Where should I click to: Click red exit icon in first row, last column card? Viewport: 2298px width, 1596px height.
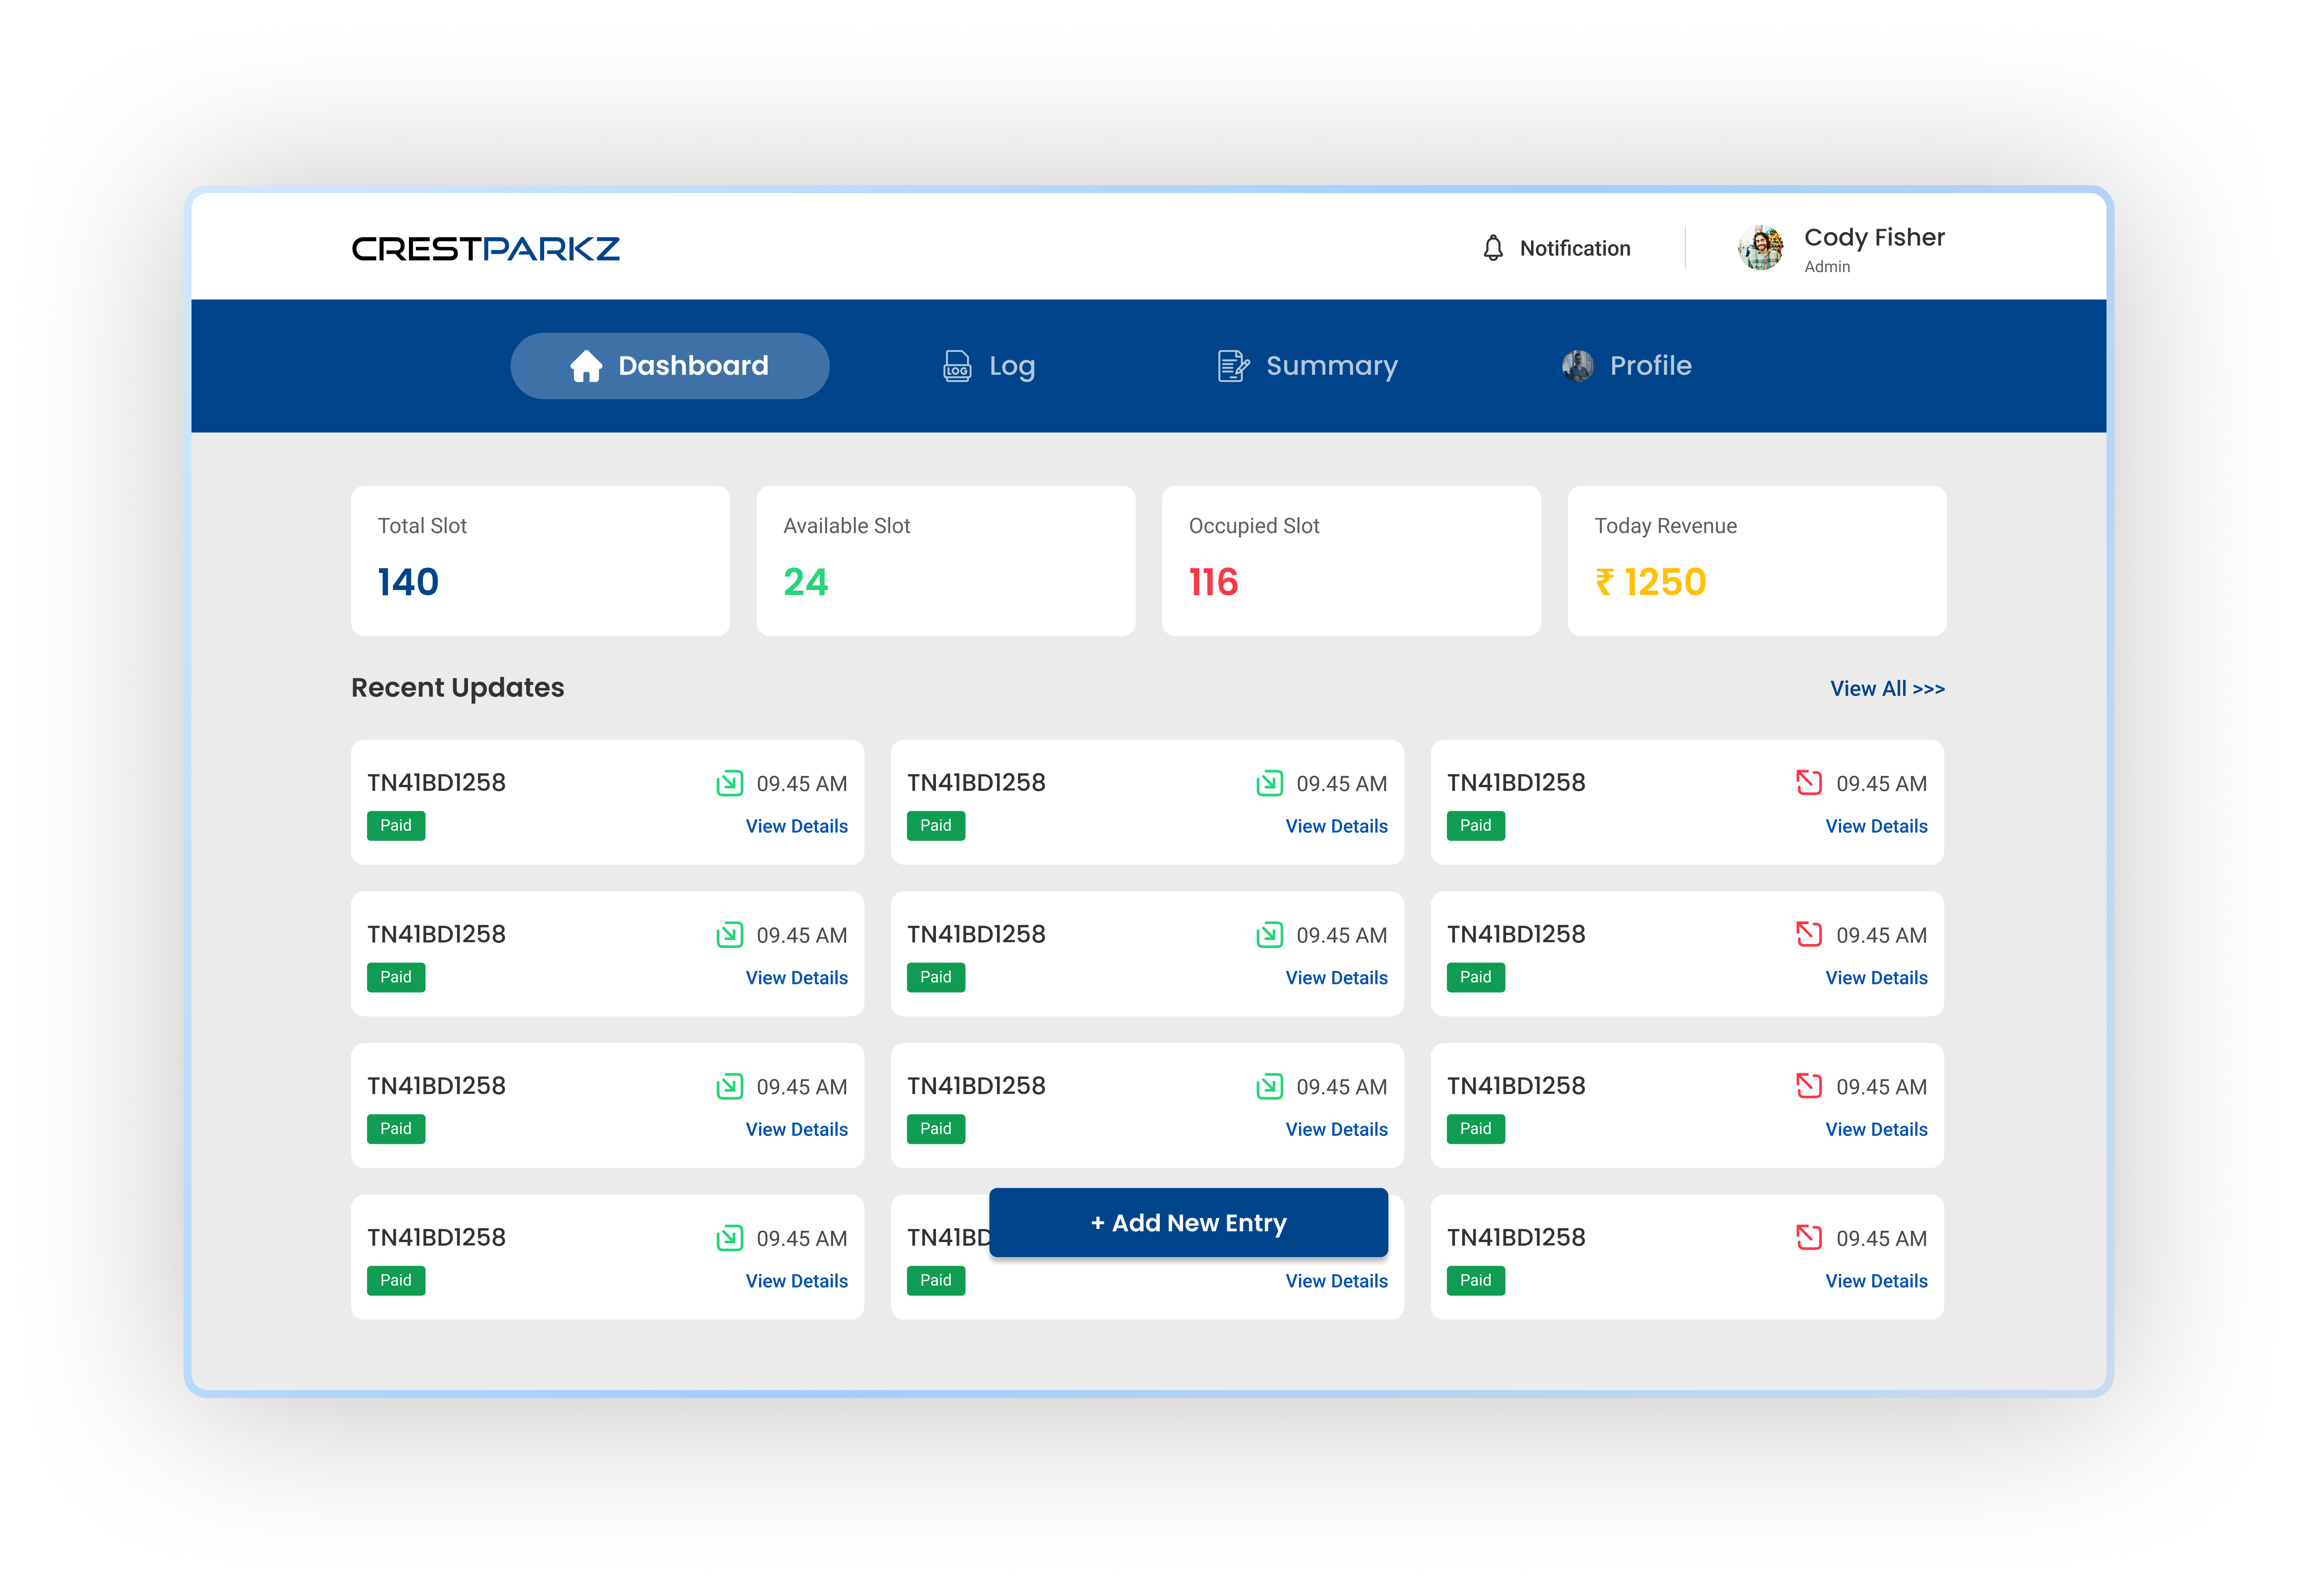1809,782
